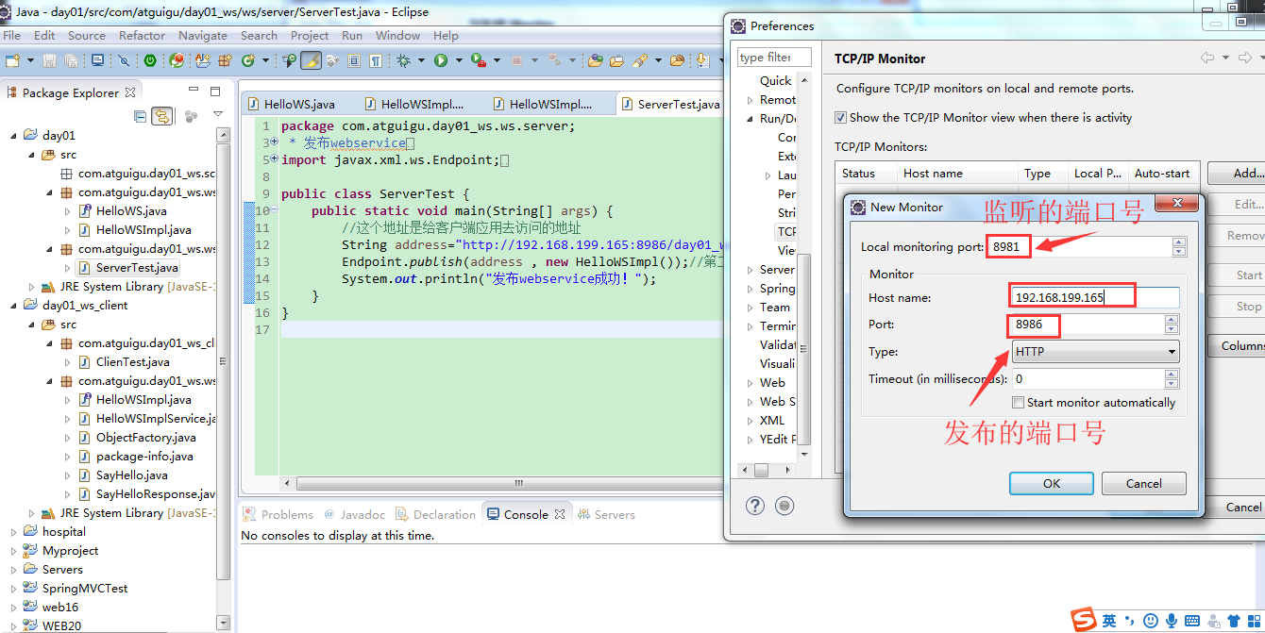Screen dimensions: 1265x633
Task: Click the Sogou input method tray icon
Action: pos(1084,620)
